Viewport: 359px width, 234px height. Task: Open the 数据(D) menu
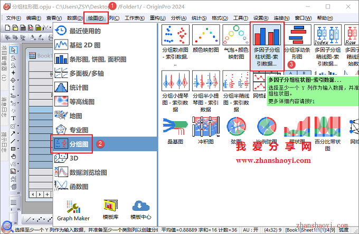(74, 18)
